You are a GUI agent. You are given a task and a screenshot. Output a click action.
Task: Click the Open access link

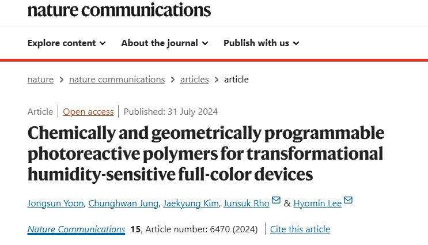point(88,112)
